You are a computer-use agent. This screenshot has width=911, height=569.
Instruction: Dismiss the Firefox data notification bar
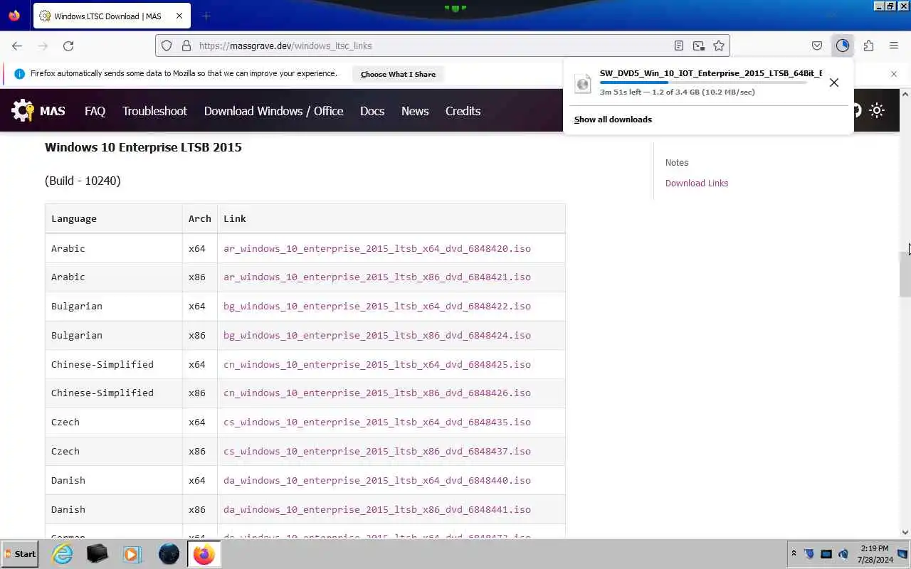tap(894, 74)
